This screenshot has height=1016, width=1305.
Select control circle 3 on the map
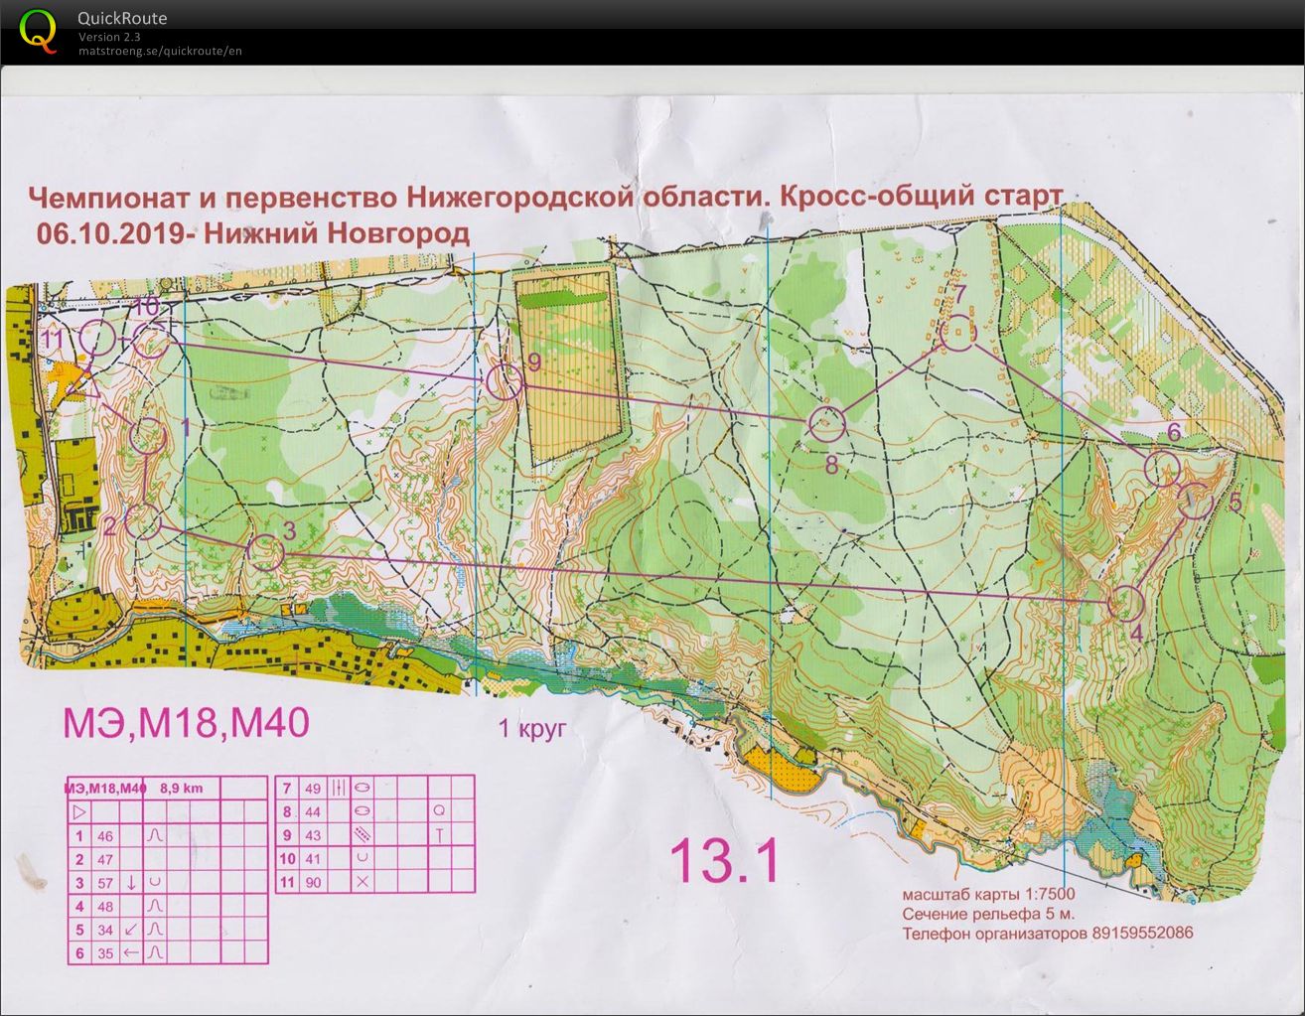[265, 552]
